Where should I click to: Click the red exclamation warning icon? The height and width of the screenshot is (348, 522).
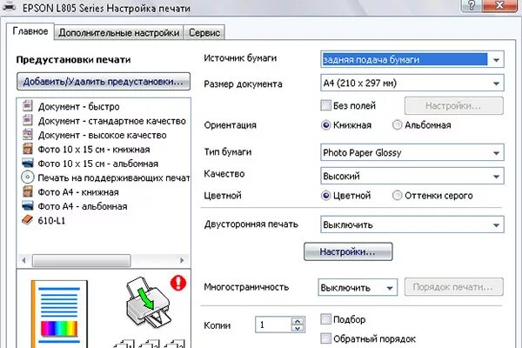pyautogui.click(x=178, y=283)
